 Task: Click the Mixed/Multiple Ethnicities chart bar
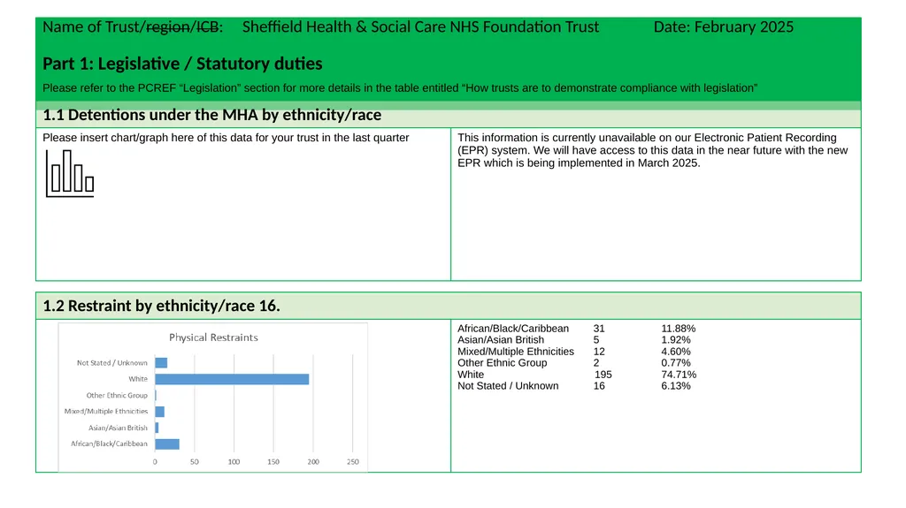click(x=159, y=412)
